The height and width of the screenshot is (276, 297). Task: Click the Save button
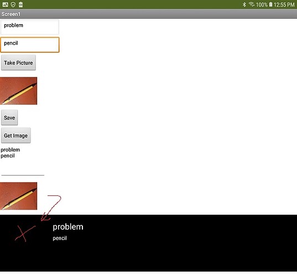click(x=9, y=118)
